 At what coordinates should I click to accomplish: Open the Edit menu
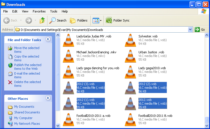coord(15,11)
